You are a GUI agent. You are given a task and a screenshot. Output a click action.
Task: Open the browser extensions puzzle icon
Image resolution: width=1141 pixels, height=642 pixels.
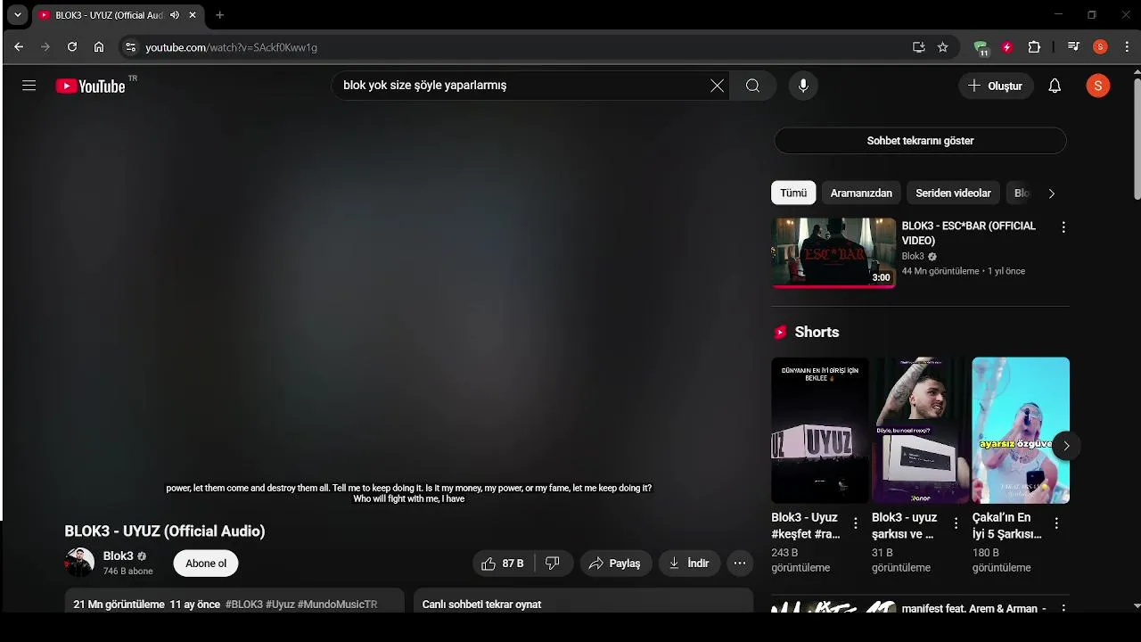1034,47
